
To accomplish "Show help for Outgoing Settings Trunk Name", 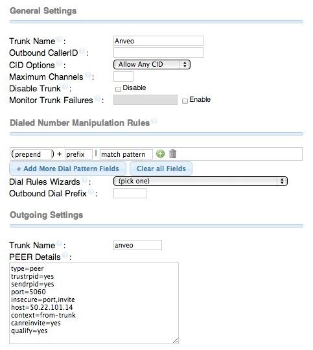I will [60, 243].
